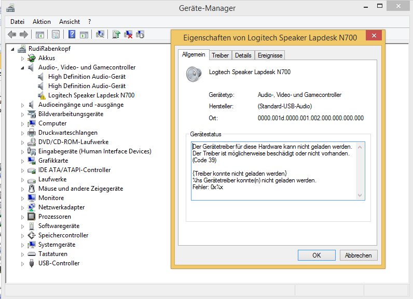Viewport: 413px width, 299px height.
Task: Expand the USB-Controller node
Action: point(23,264)
